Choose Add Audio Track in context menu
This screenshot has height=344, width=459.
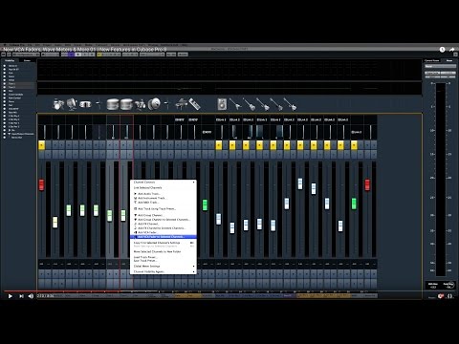click(164, 194)
